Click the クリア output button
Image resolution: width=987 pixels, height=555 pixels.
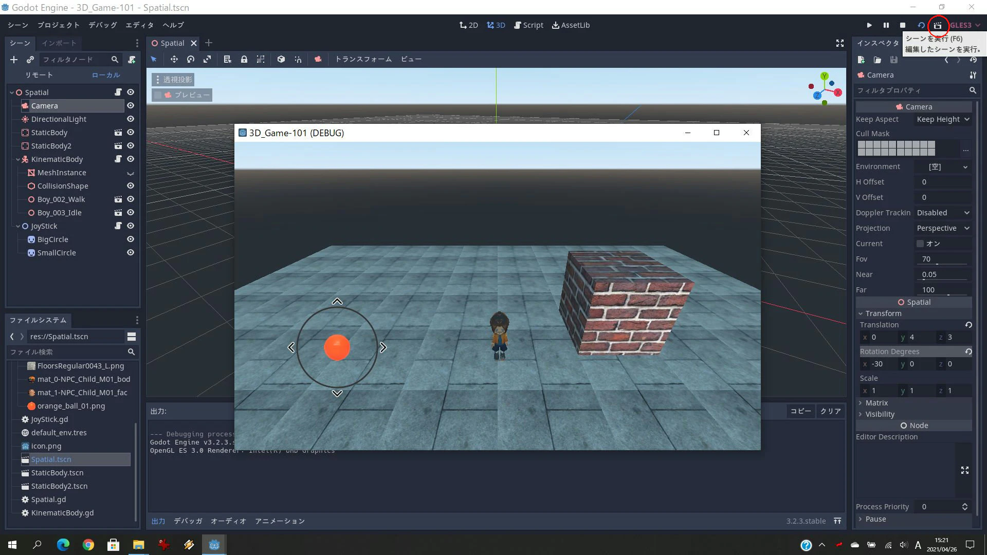click(x=830, y=411)
